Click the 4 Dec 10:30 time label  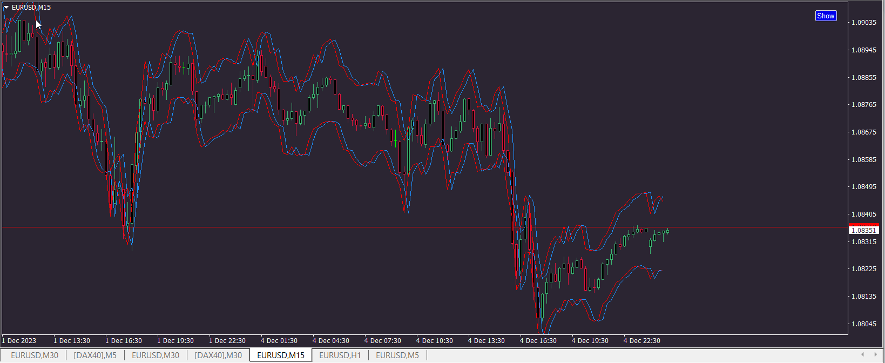435,341
